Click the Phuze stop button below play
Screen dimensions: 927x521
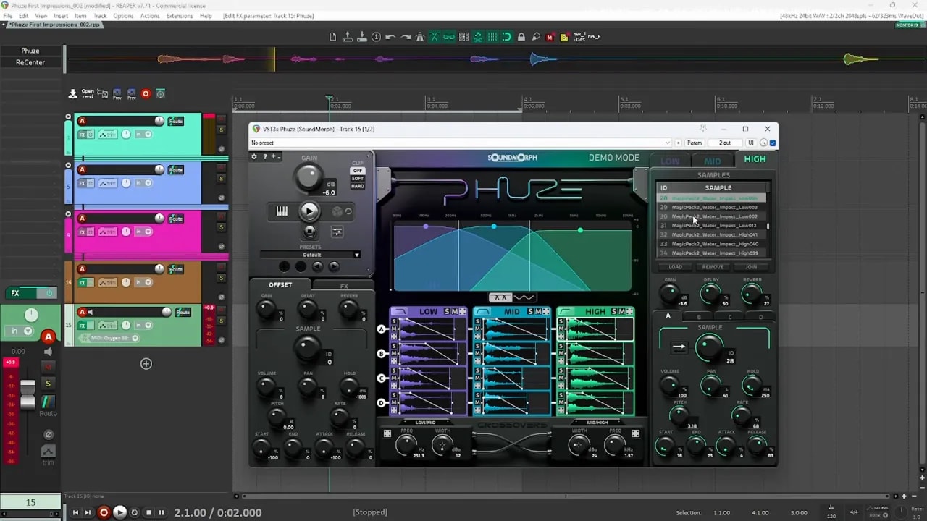[x=309, y=232]
